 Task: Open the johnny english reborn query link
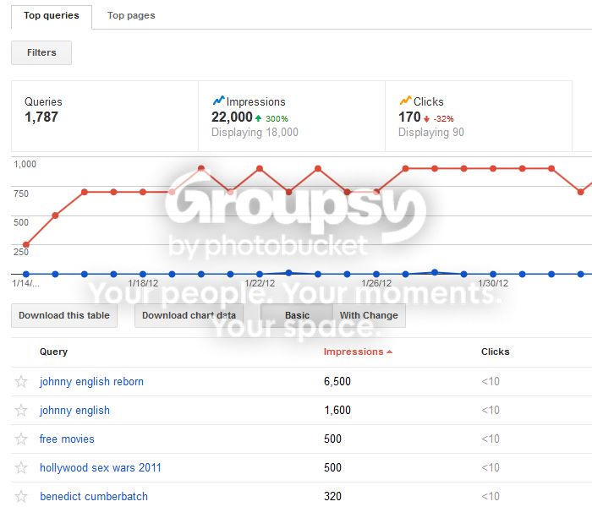coord(91,381)
